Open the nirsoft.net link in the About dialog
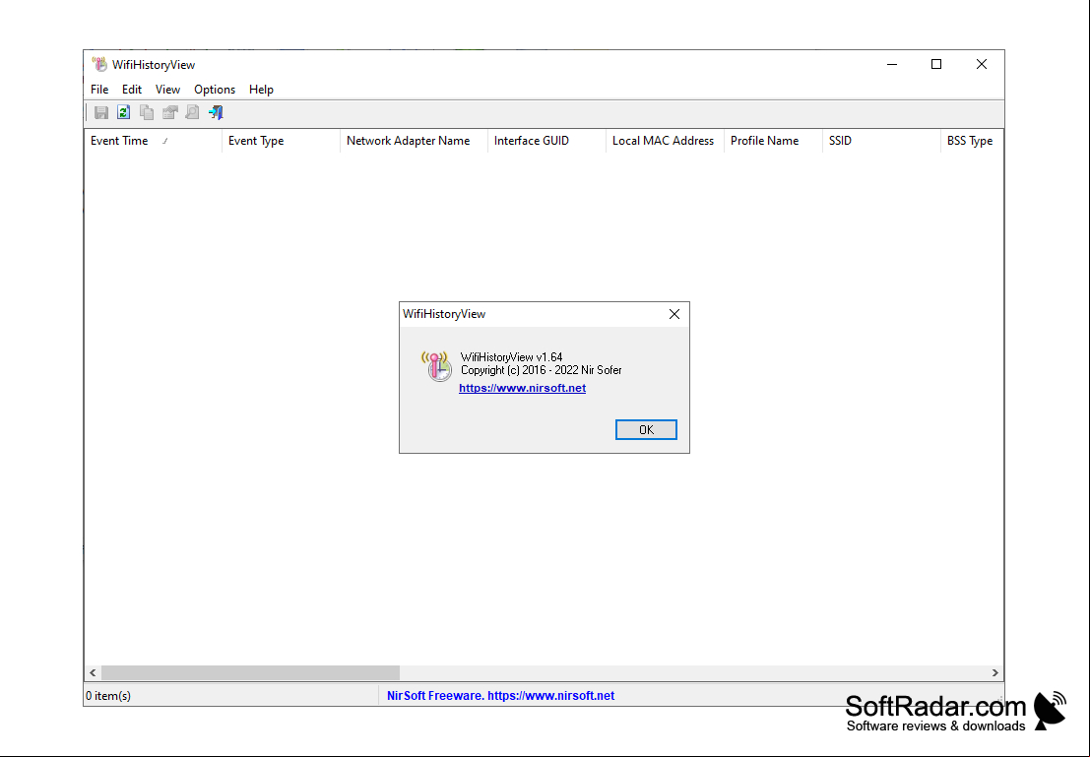 tap(522, 388)
